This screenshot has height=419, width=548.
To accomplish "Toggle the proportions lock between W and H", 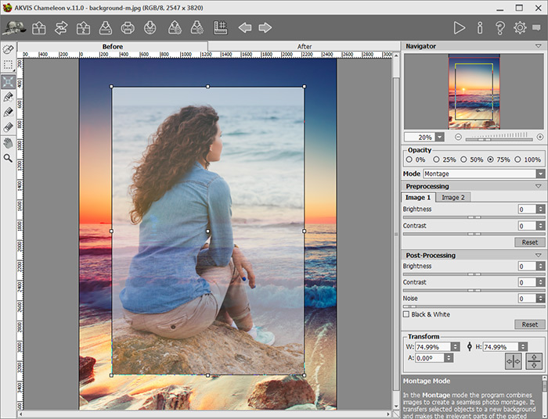I will (470, 347).
